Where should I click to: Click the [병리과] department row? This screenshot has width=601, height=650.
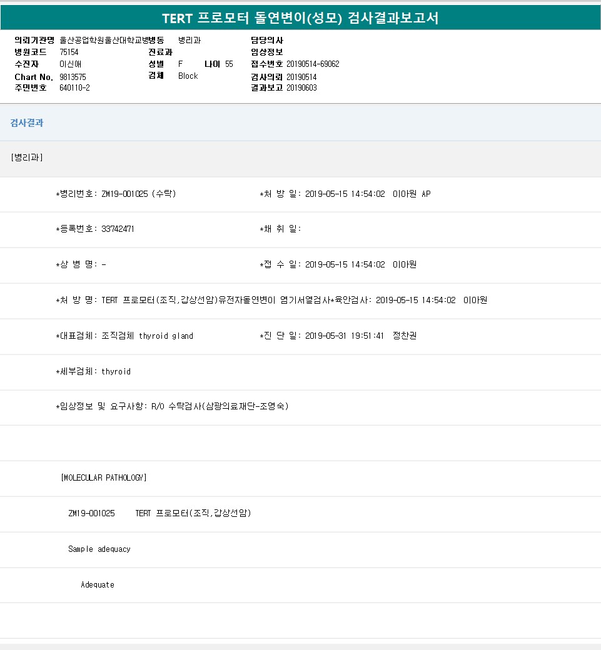[27, 157]
